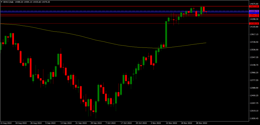Click the 28 Nov 2022 date label

pyautogui.click(x=202, y=123)
